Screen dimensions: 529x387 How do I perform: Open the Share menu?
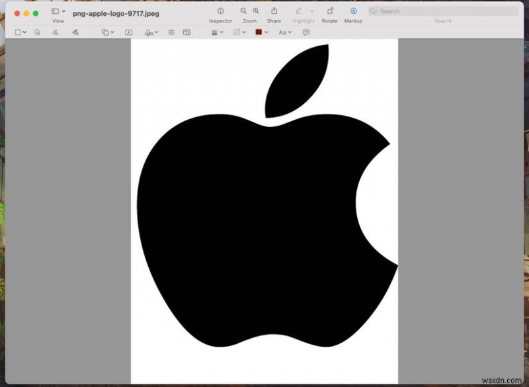pos(274,11)
